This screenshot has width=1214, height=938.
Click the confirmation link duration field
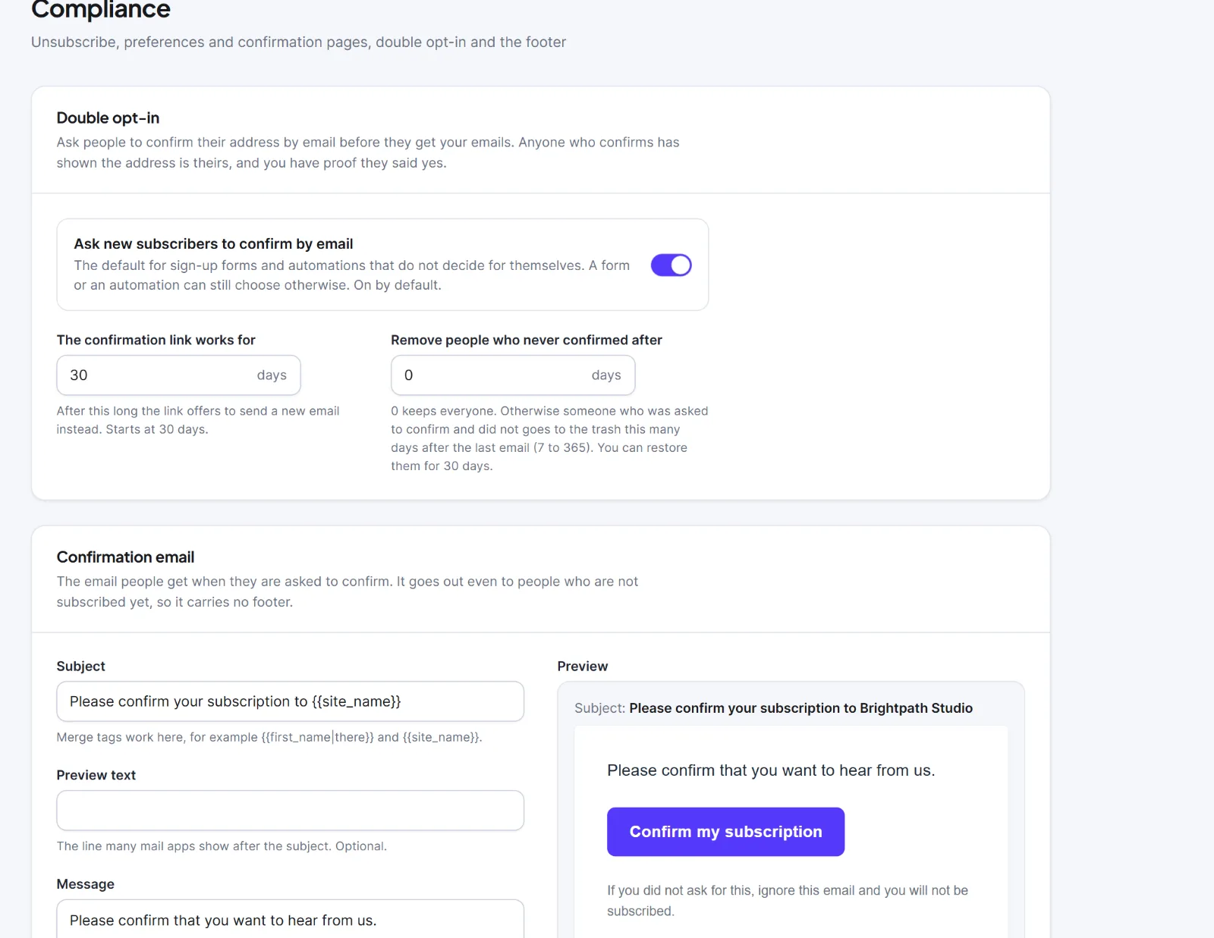point(178,375)
